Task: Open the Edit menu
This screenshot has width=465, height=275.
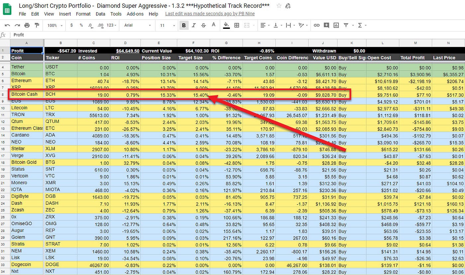Action: [35, 14]
